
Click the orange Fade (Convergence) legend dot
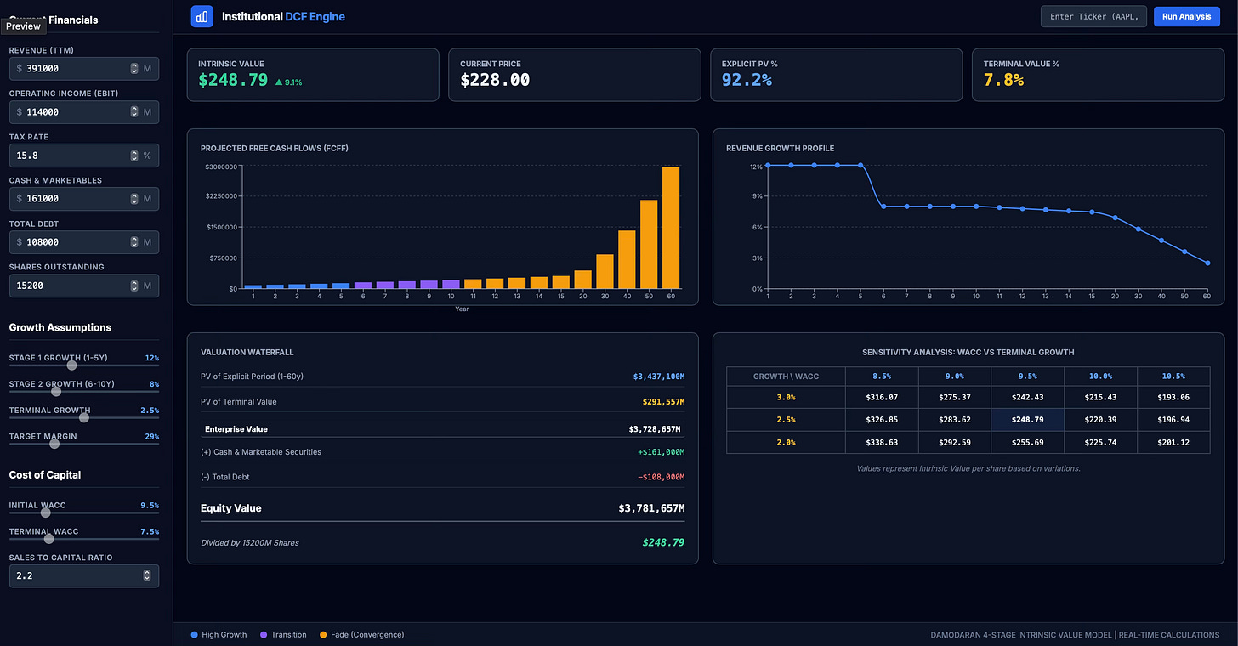[x=323, y=635]
